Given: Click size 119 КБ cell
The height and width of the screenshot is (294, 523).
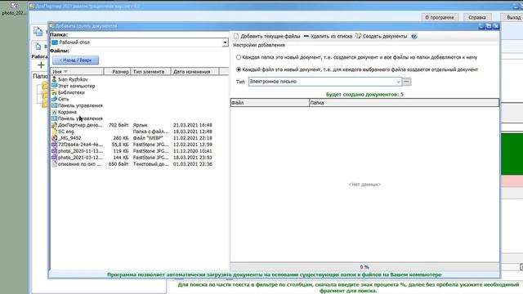Looking at the screenshot, I should (121, 151).
